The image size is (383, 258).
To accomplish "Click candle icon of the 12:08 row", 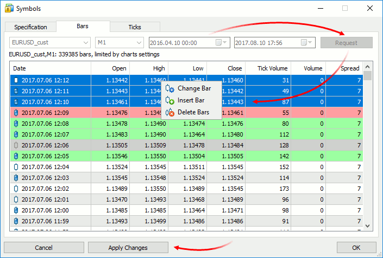I will (x=16, y=124).
